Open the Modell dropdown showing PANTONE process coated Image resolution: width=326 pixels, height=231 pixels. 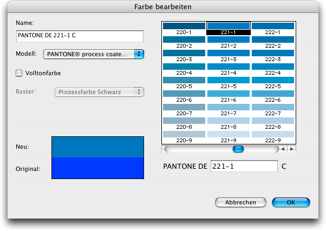tap(94, 54)
